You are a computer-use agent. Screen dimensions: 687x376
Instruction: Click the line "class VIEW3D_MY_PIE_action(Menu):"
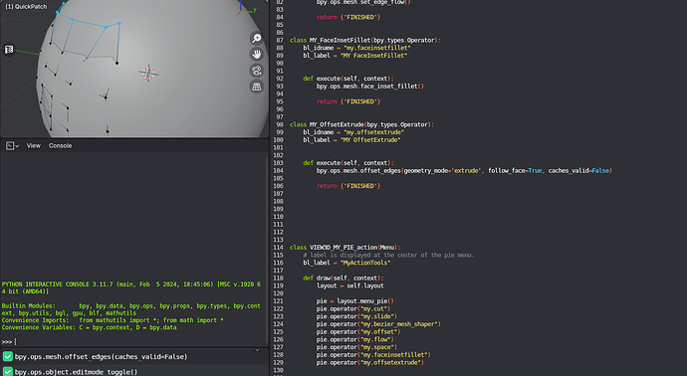(x=344, y=248)
